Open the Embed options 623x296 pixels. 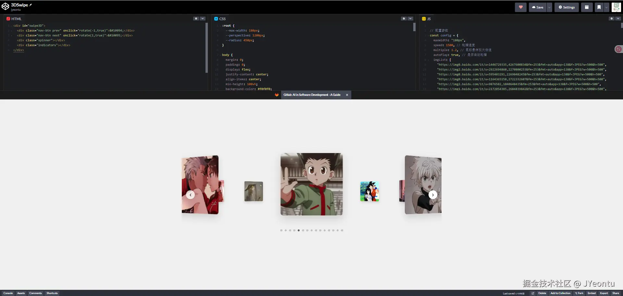(592, 293)
